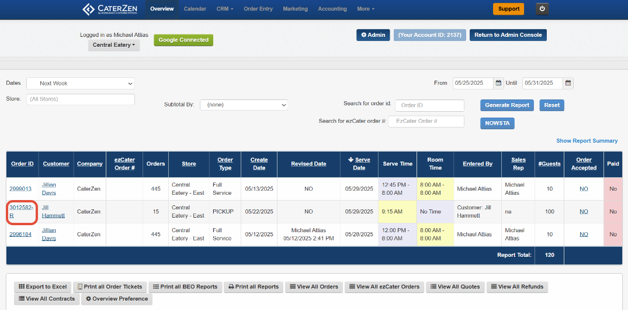Click the Reset button

(551, 105)
